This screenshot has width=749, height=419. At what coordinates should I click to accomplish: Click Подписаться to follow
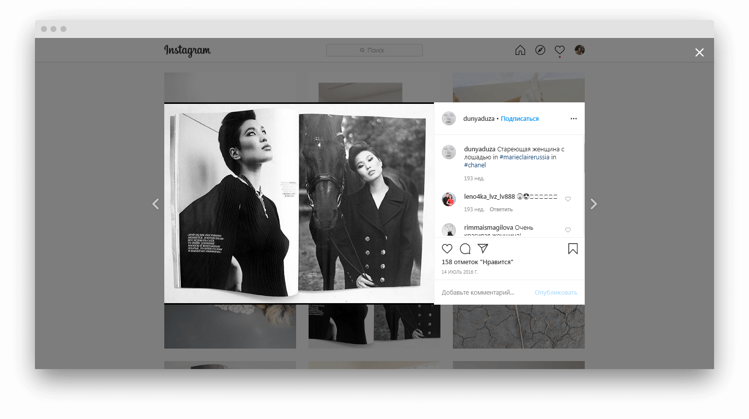click(520, 119)
